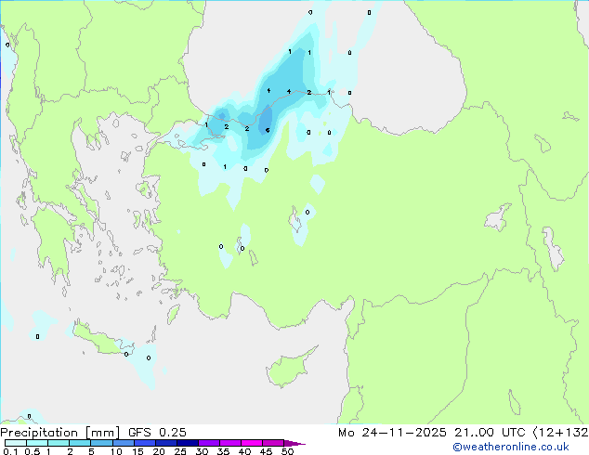The width and height of the screenshot is (589, 455).
Task: Select the legend tick label "25"
Action: [x=180, y=451]
